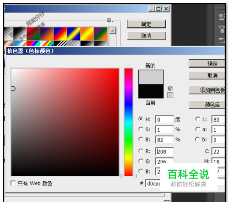Select the R red radio button
The image size is (229, 202).
(141, 151)
